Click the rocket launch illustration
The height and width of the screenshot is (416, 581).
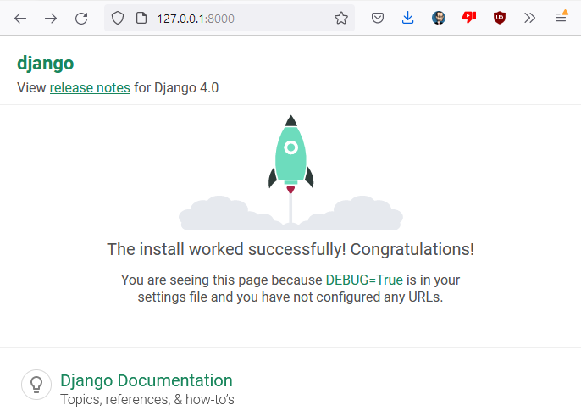click(290, 173)
